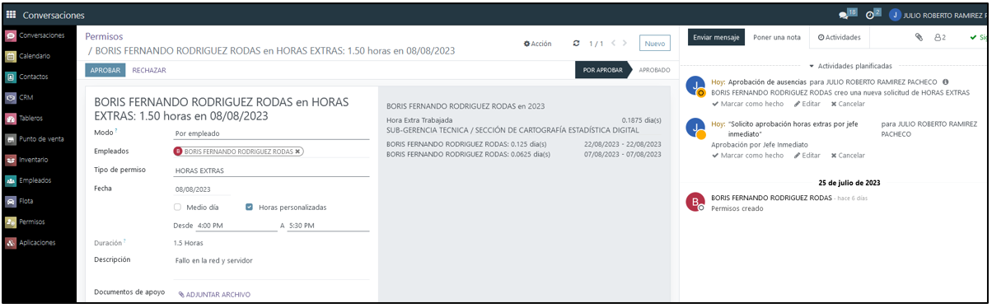Show followers icon with count 2
992x308 pixels.
pyautogui.click(x=939, y=37)
